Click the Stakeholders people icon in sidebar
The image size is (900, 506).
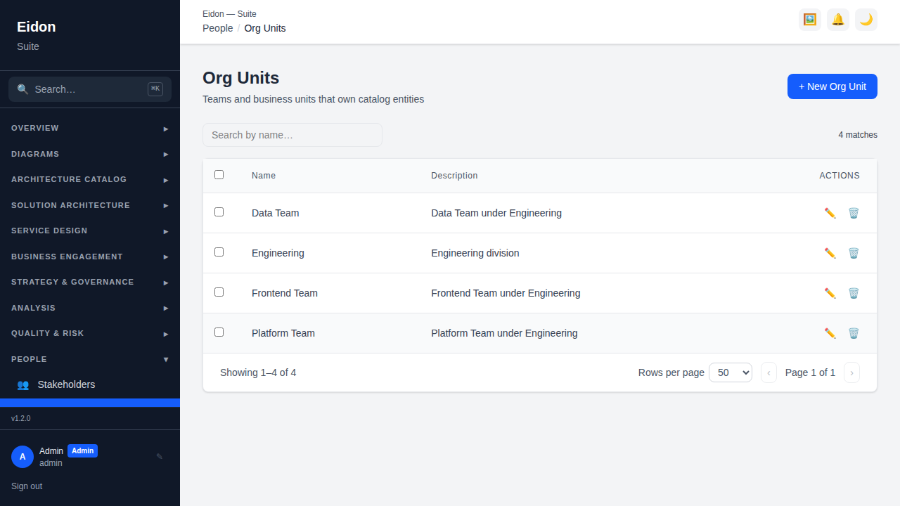22,384
